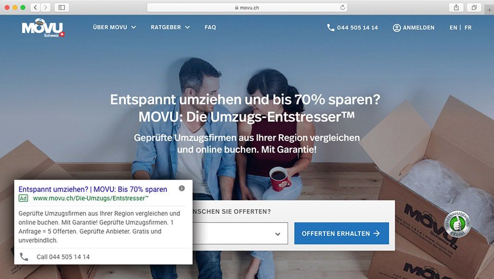Switch language to FR
494x279 pixels.
click(468, 28)
